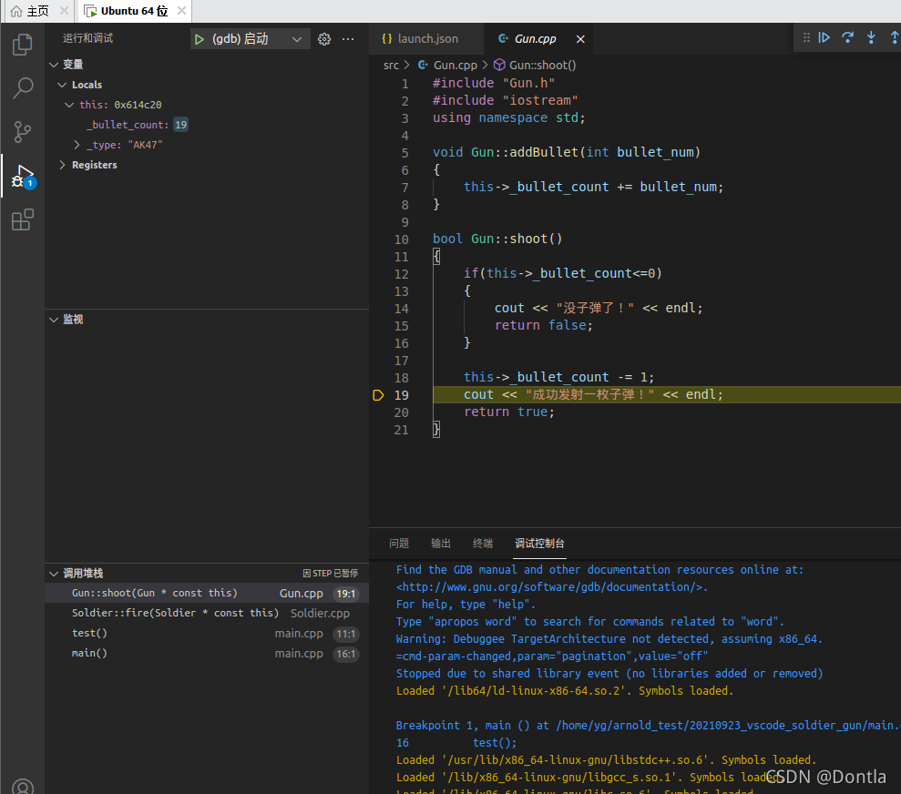
Task: Close the Gun.cpp editor tab
Action: (x=580, y=39)
